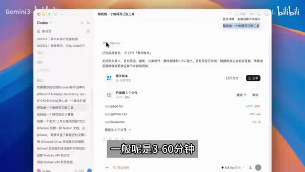This screenshot has width=305, height=172.
Task: Open chat '创建 Mytokk API 测试页'
Action: pyautogui.click(x=53, y=155)
